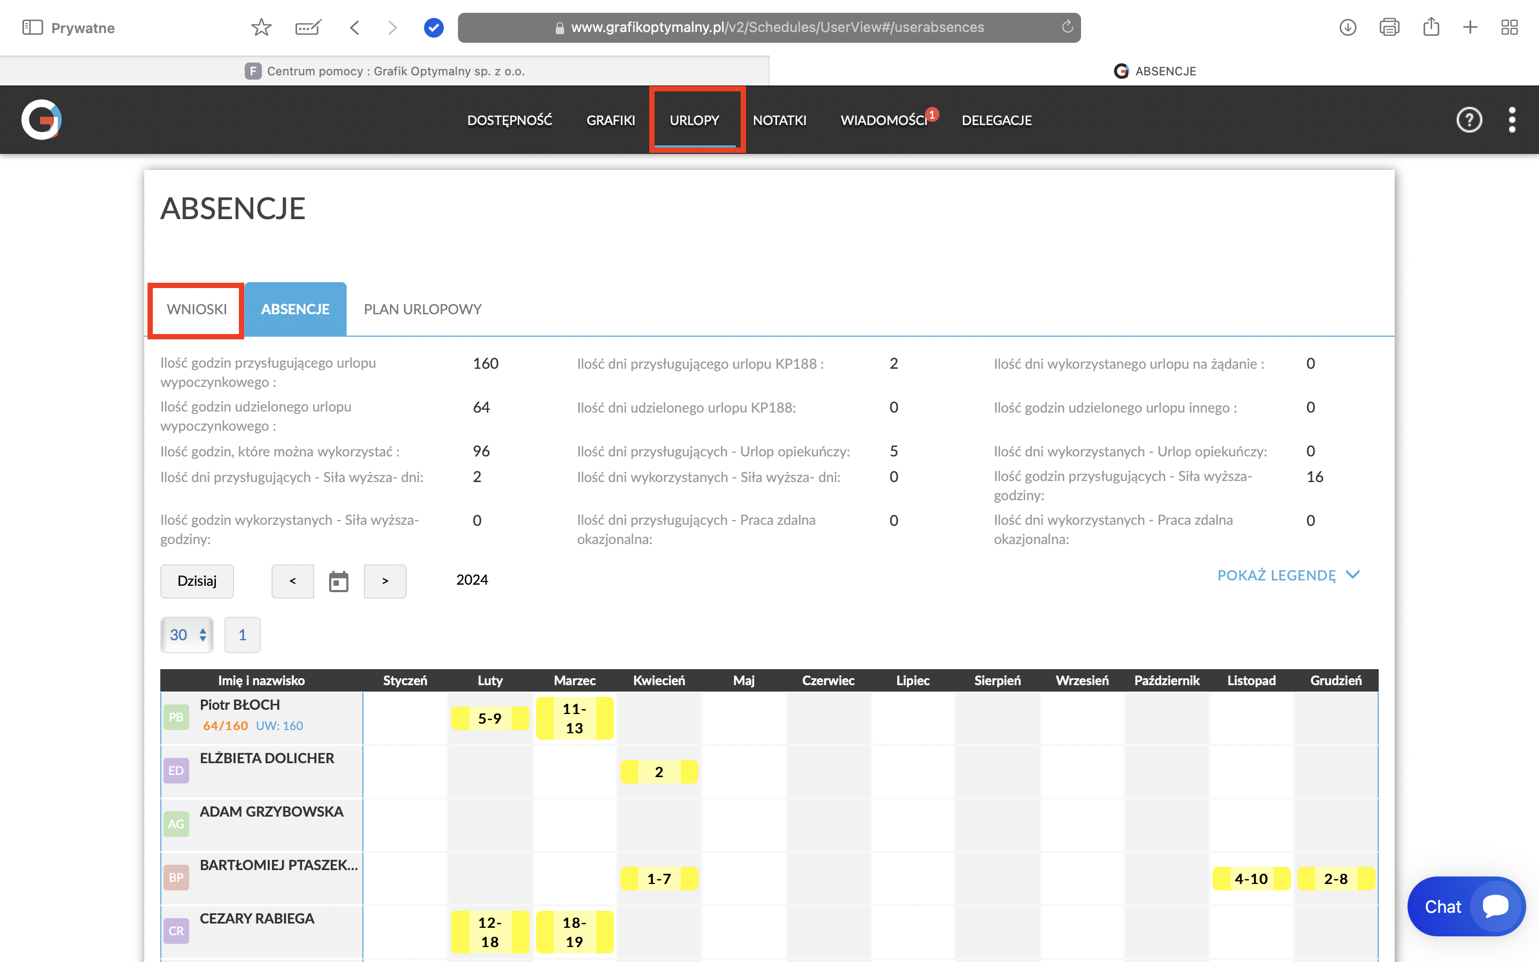The width and height of the screenshot is (1539, 962).
Task: Click the Dzisiaj button
Action: [x=197, y=581]
